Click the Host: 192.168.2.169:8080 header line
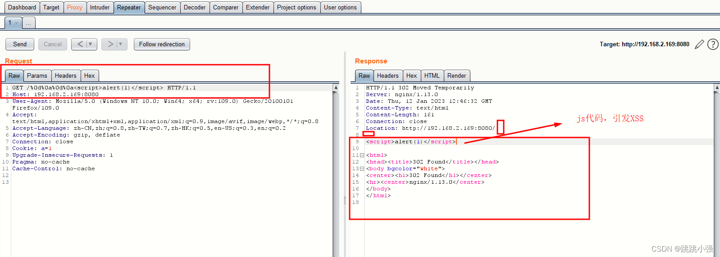This screenshot has height=257, width=720. pos(55,94)
